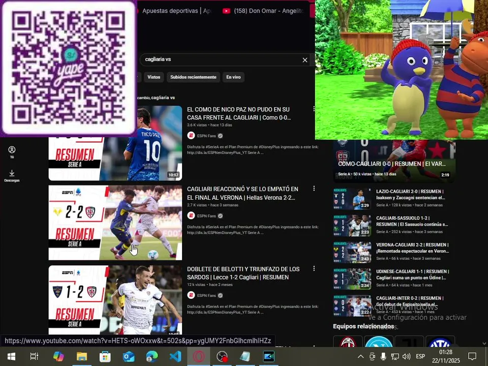Viewport: 488px width, 366px height.
Task: Switch to OBS Studio in the taskbar
Action: 222,356
